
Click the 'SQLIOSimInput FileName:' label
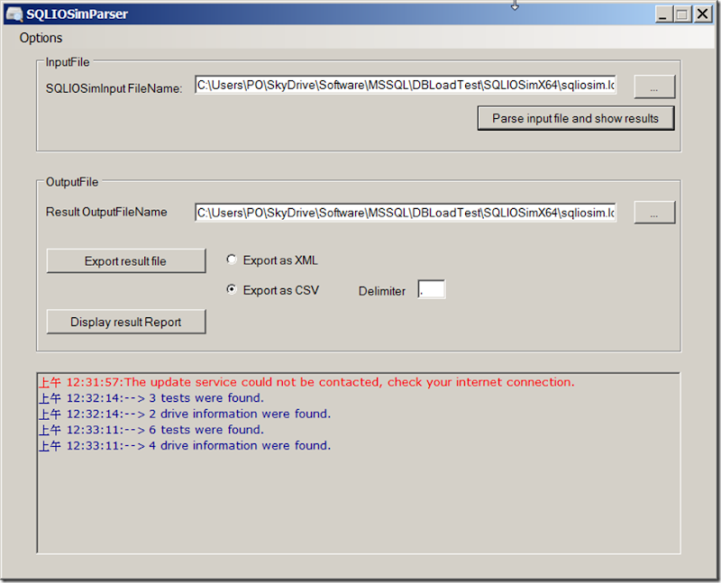click(x=114, y=88)
